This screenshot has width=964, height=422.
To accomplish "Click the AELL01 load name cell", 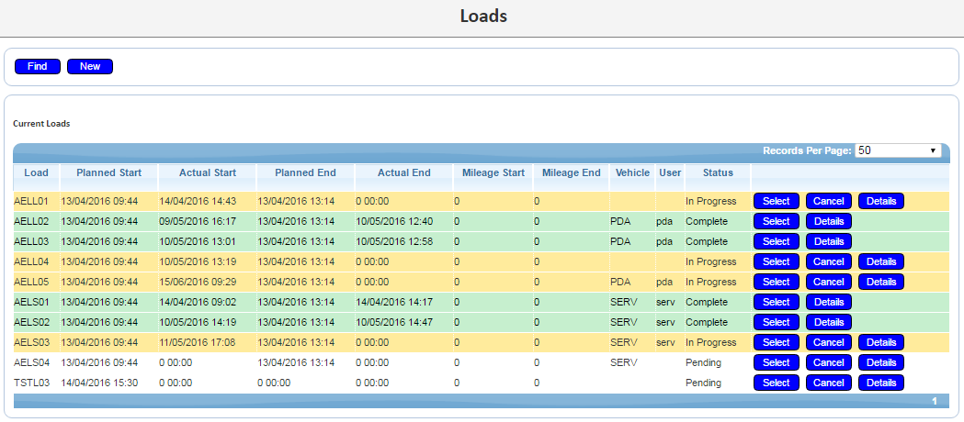I will 30,201.
